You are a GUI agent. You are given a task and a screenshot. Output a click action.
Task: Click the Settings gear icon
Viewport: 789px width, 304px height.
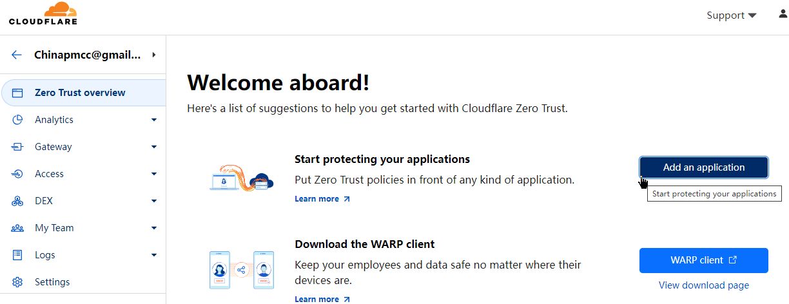point(17,282)
